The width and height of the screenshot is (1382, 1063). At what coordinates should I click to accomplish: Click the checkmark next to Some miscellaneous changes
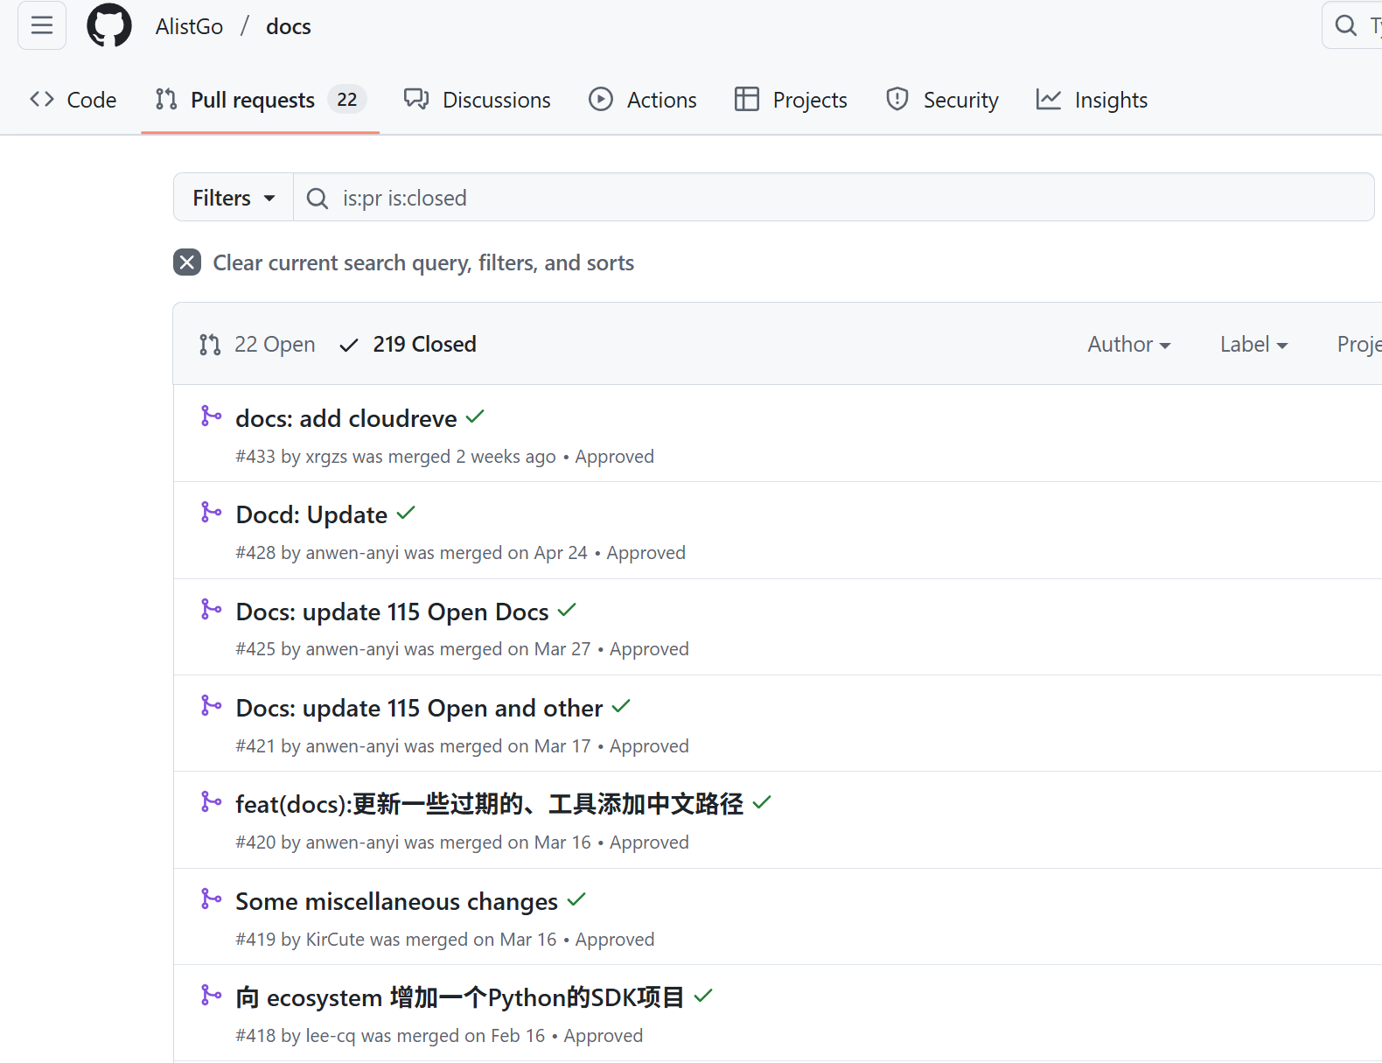pyautogui.click(x=576, y=900)
